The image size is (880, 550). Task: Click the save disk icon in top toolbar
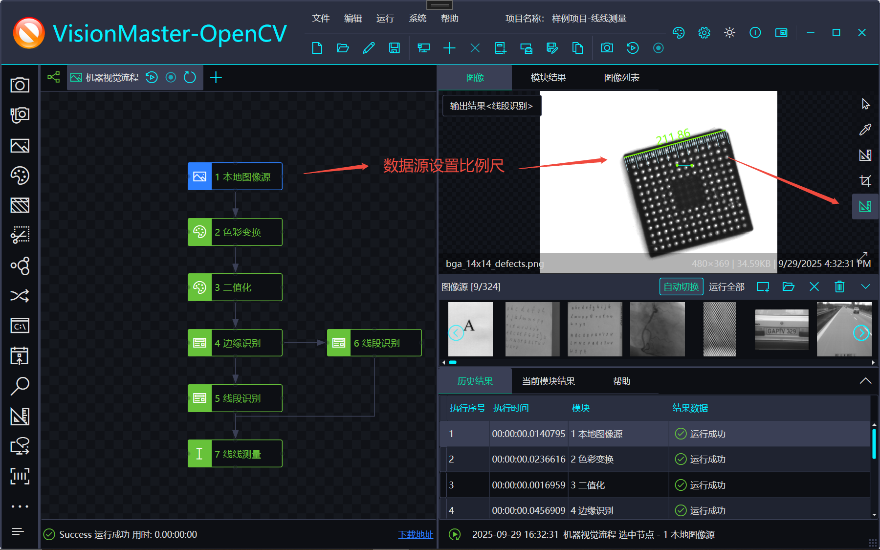click(x=395, y=48)
